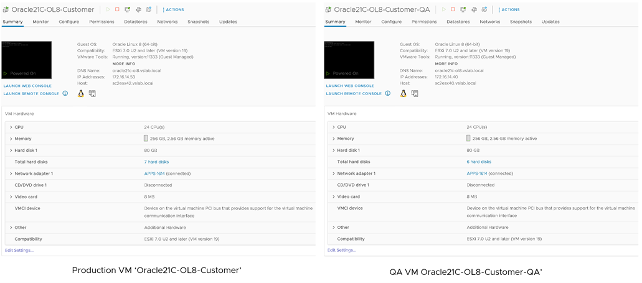642x283 pixels.
Task: Expand Hard disk 1 row in QA VM
Action: click(x=334, y=150)
